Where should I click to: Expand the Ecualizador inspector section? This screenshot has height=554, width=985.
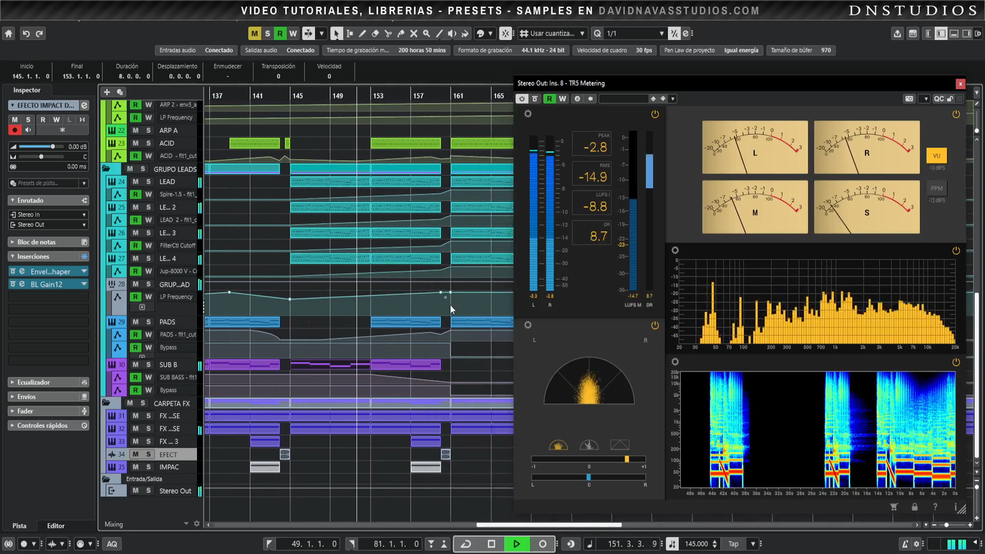pos(34,382)
